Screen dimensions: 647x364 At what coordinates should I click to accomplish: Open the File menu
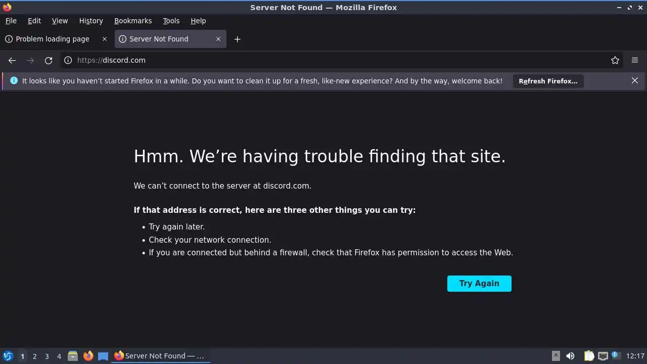11,21
